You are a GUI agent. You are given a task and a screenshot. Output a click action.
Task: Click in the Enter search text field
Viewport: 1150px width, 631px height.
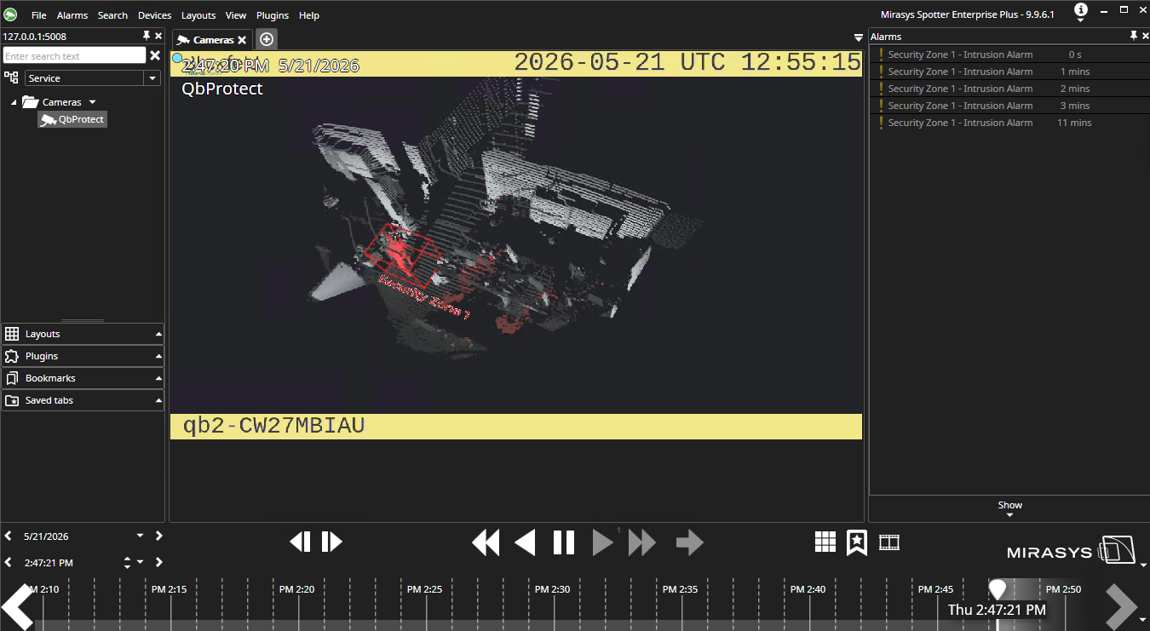pyautogui.click(x=74, y=55)
